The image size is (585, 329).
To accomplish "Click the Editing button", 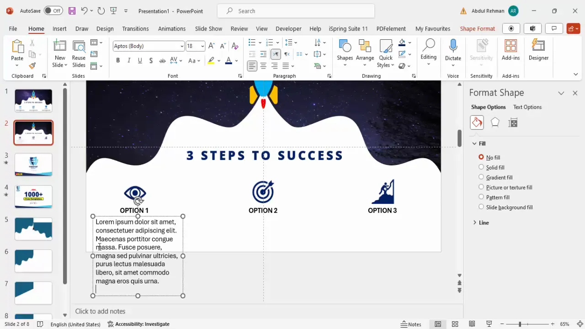I will click(428, 53).
